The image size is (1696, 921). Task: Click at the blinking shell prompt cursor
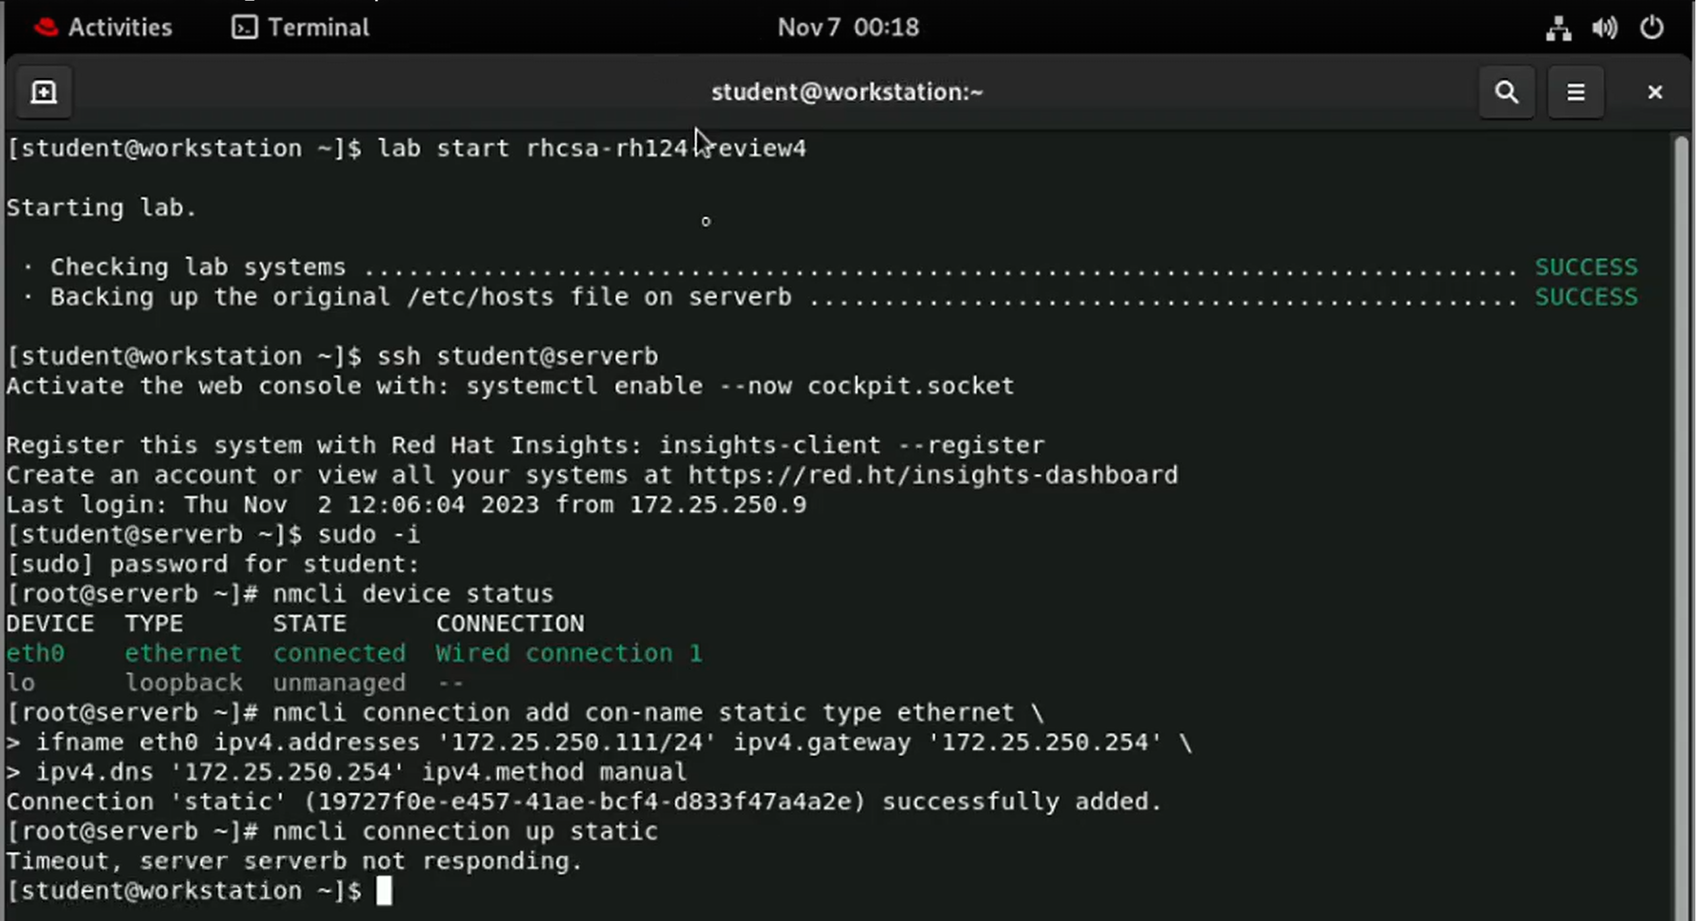pyautogui.click(x=385, y=891)
